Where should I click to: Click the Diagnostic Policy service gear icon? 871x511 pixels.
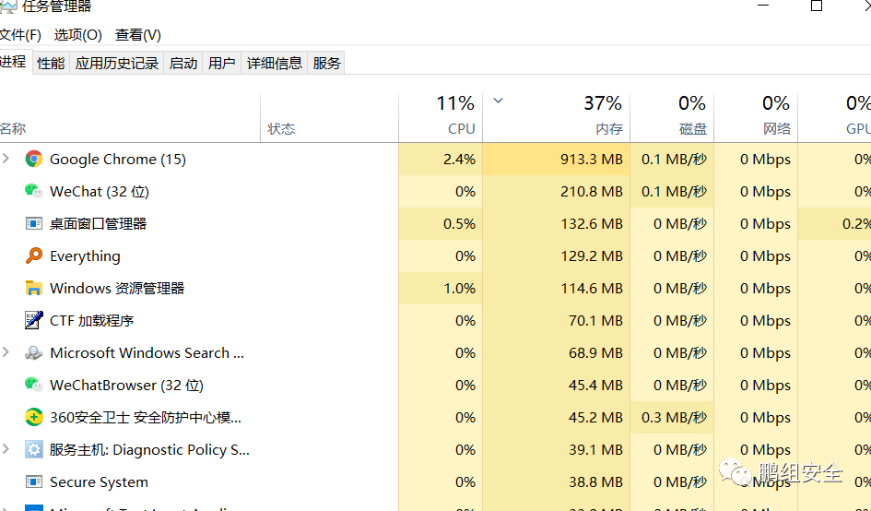coord(34,449)
